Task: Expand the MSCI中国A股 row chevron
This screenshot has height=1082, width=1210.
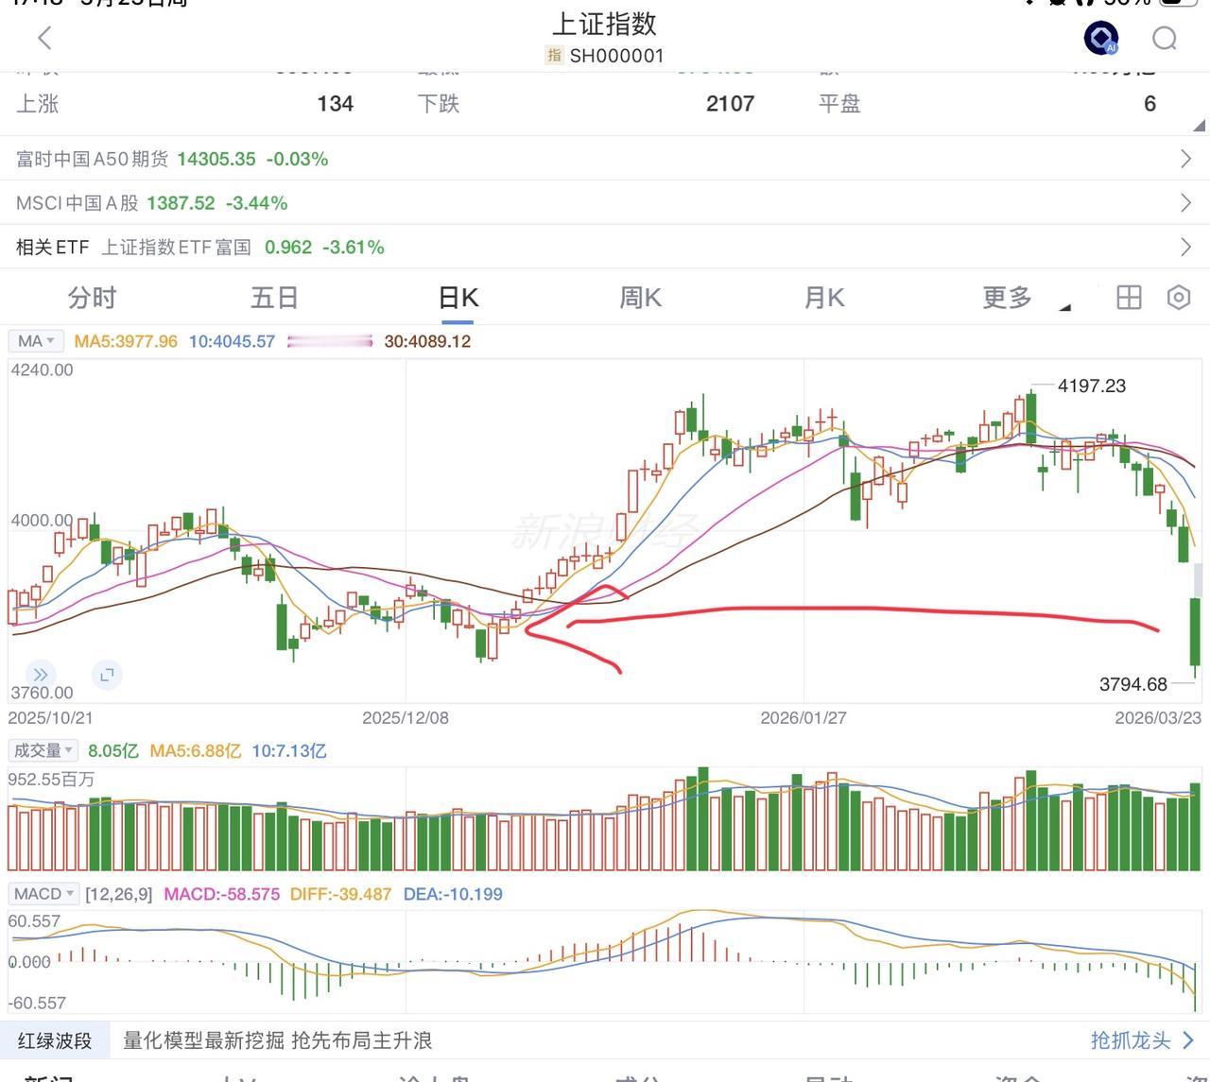Action: (x=1186, y=203)
